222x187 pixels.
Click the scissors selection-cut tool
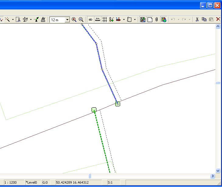[x=18, y=19]
